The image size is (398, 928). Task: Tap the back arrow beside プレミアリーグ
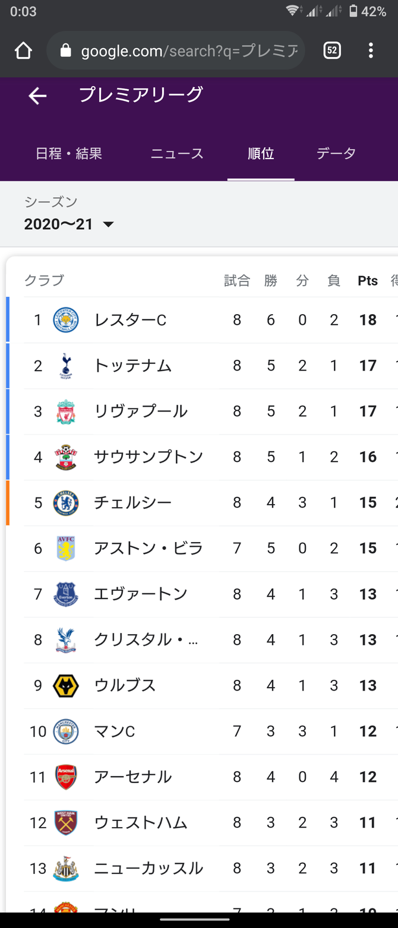37,96
